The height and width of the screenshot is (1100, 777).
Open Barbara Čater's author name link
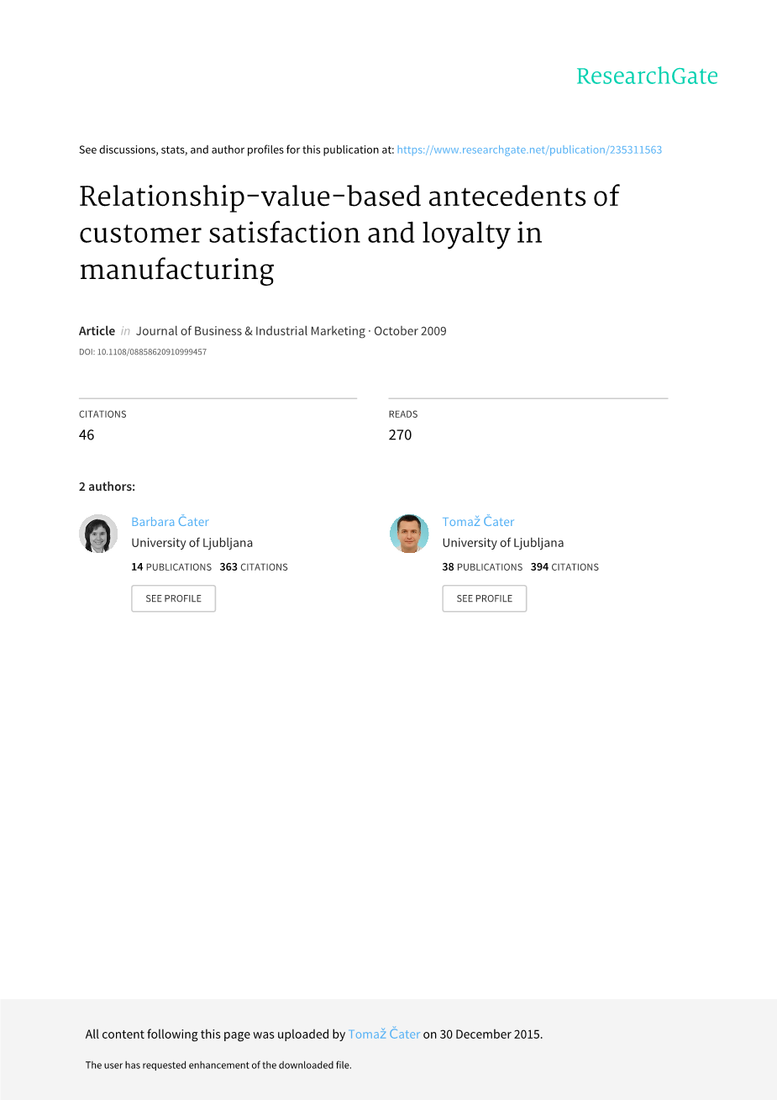(x=170, y=522)
